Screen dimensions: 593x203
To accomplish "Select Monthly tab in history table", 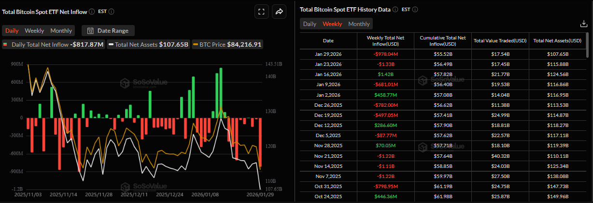I will coord(359,24).
